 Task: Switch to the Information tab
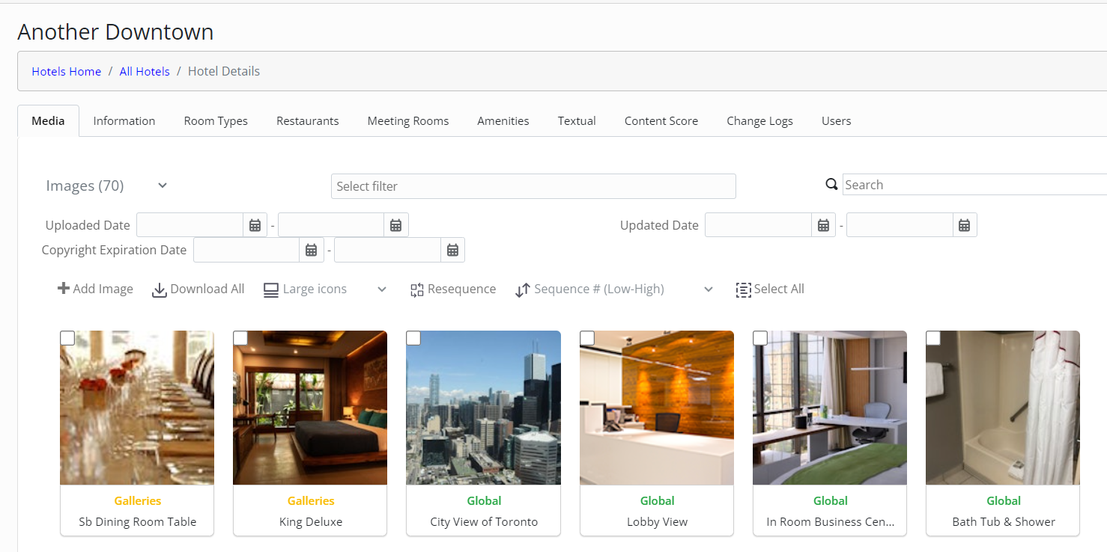(x=124, y=120)
